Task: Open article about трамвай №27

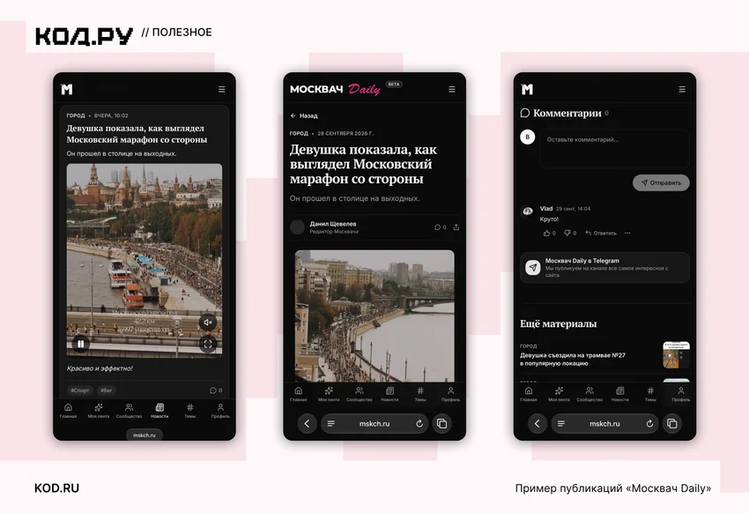Action: click(x=572, y=360)
